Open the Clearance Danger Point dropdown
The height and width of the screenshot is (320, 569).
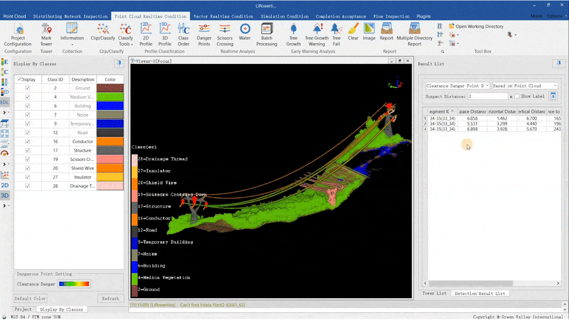[x=457, y=86]
